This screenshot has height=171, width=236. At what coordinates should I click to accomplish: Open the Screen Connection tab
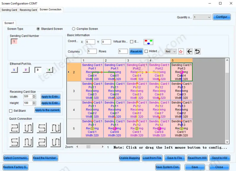tap(50, 9)
